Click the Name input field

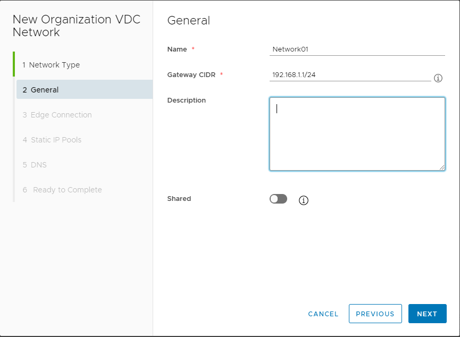click(x=357, y=49)
